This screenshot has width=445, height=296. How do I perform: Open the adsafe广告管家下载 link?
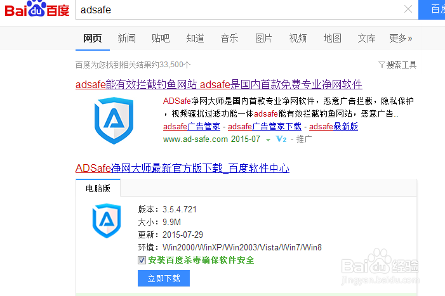pos(265,126)
